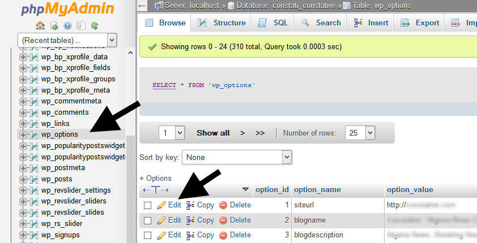
Task: Reload the navigation panel
Action: 95,26
